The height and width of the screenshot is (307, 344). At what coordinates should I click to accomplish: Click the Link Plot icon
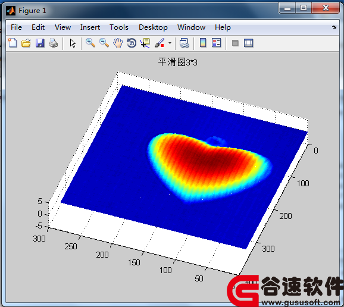(184, 43)
